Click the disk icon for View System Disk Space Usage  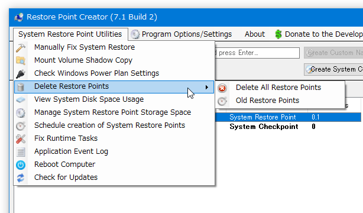pos(21,100)
